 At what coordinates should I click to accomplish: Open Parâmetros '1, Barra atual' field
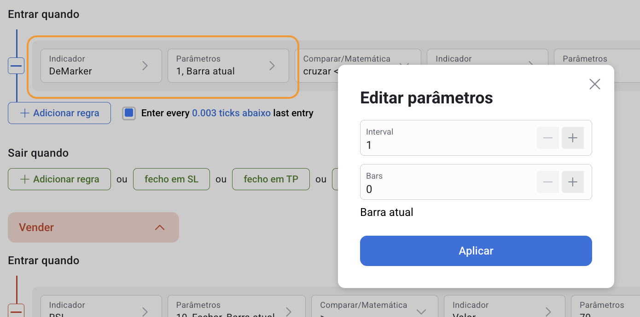[228, 66]
